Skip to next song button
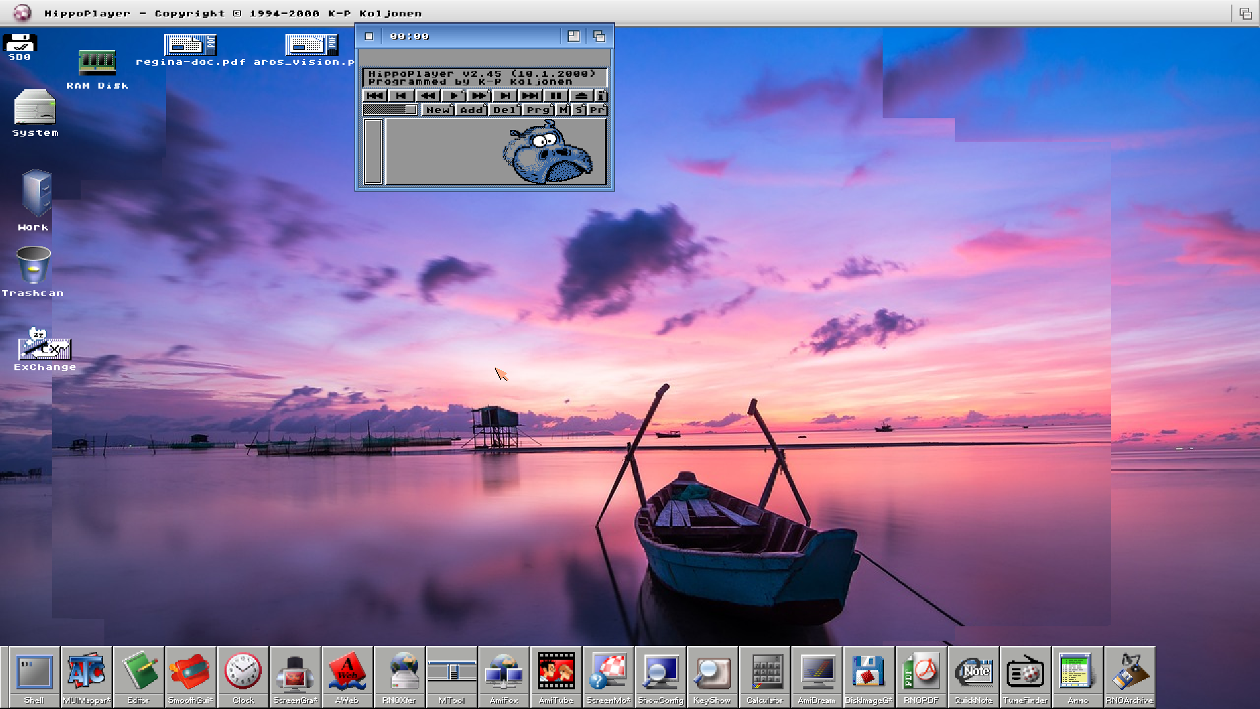The image size is (1260, 709). 505,96
